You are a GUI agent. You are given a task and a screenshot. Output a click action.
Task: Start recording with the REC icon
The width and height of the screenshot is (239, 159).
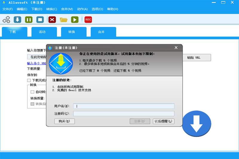point(88,20)
